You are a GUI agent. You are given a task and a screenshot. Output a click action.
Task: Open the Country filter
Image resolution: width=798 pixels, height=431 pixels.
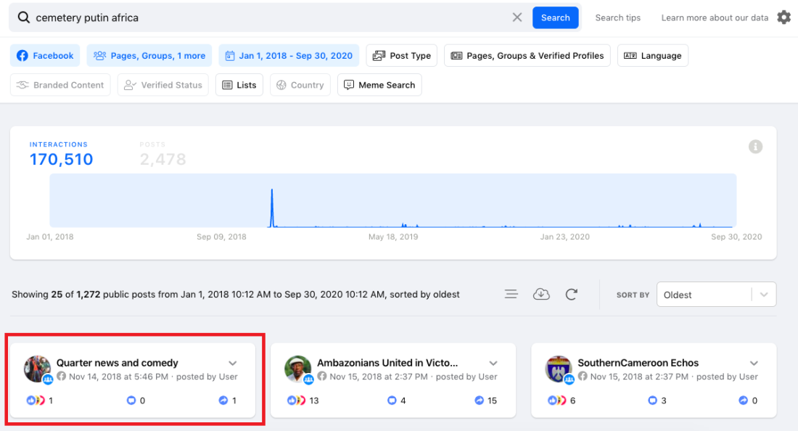(x=300, y=85)
